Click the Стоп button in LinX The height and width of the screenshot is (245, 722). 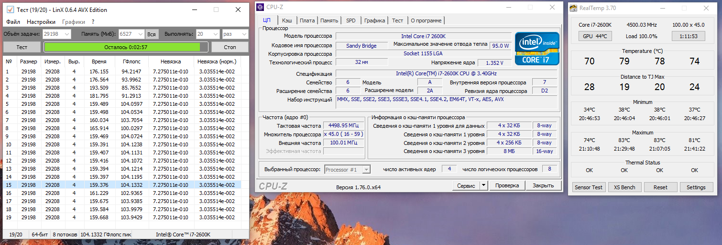(230, 47)
